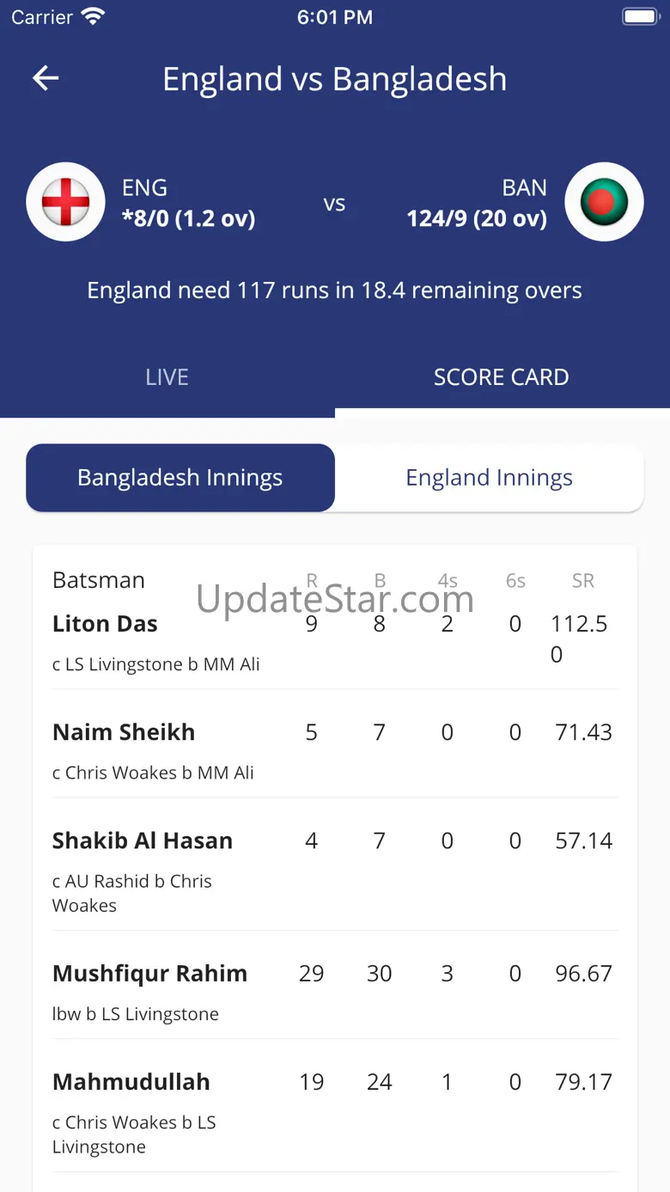
Task: Switch to the LIVE tab
Action: click(167, 377)
